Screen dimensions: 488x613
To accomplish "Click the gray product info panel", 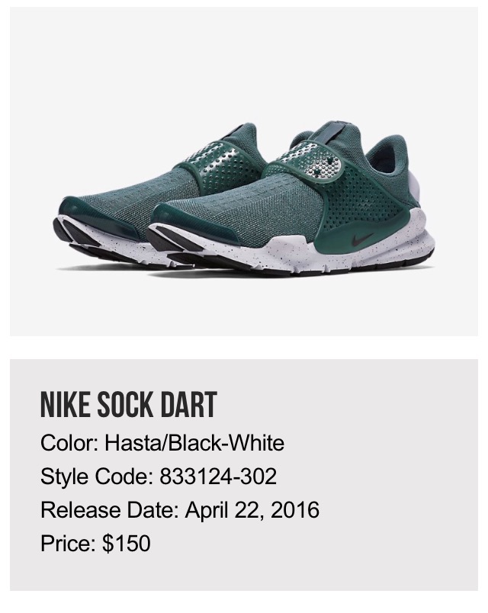I will click(244, 474).
